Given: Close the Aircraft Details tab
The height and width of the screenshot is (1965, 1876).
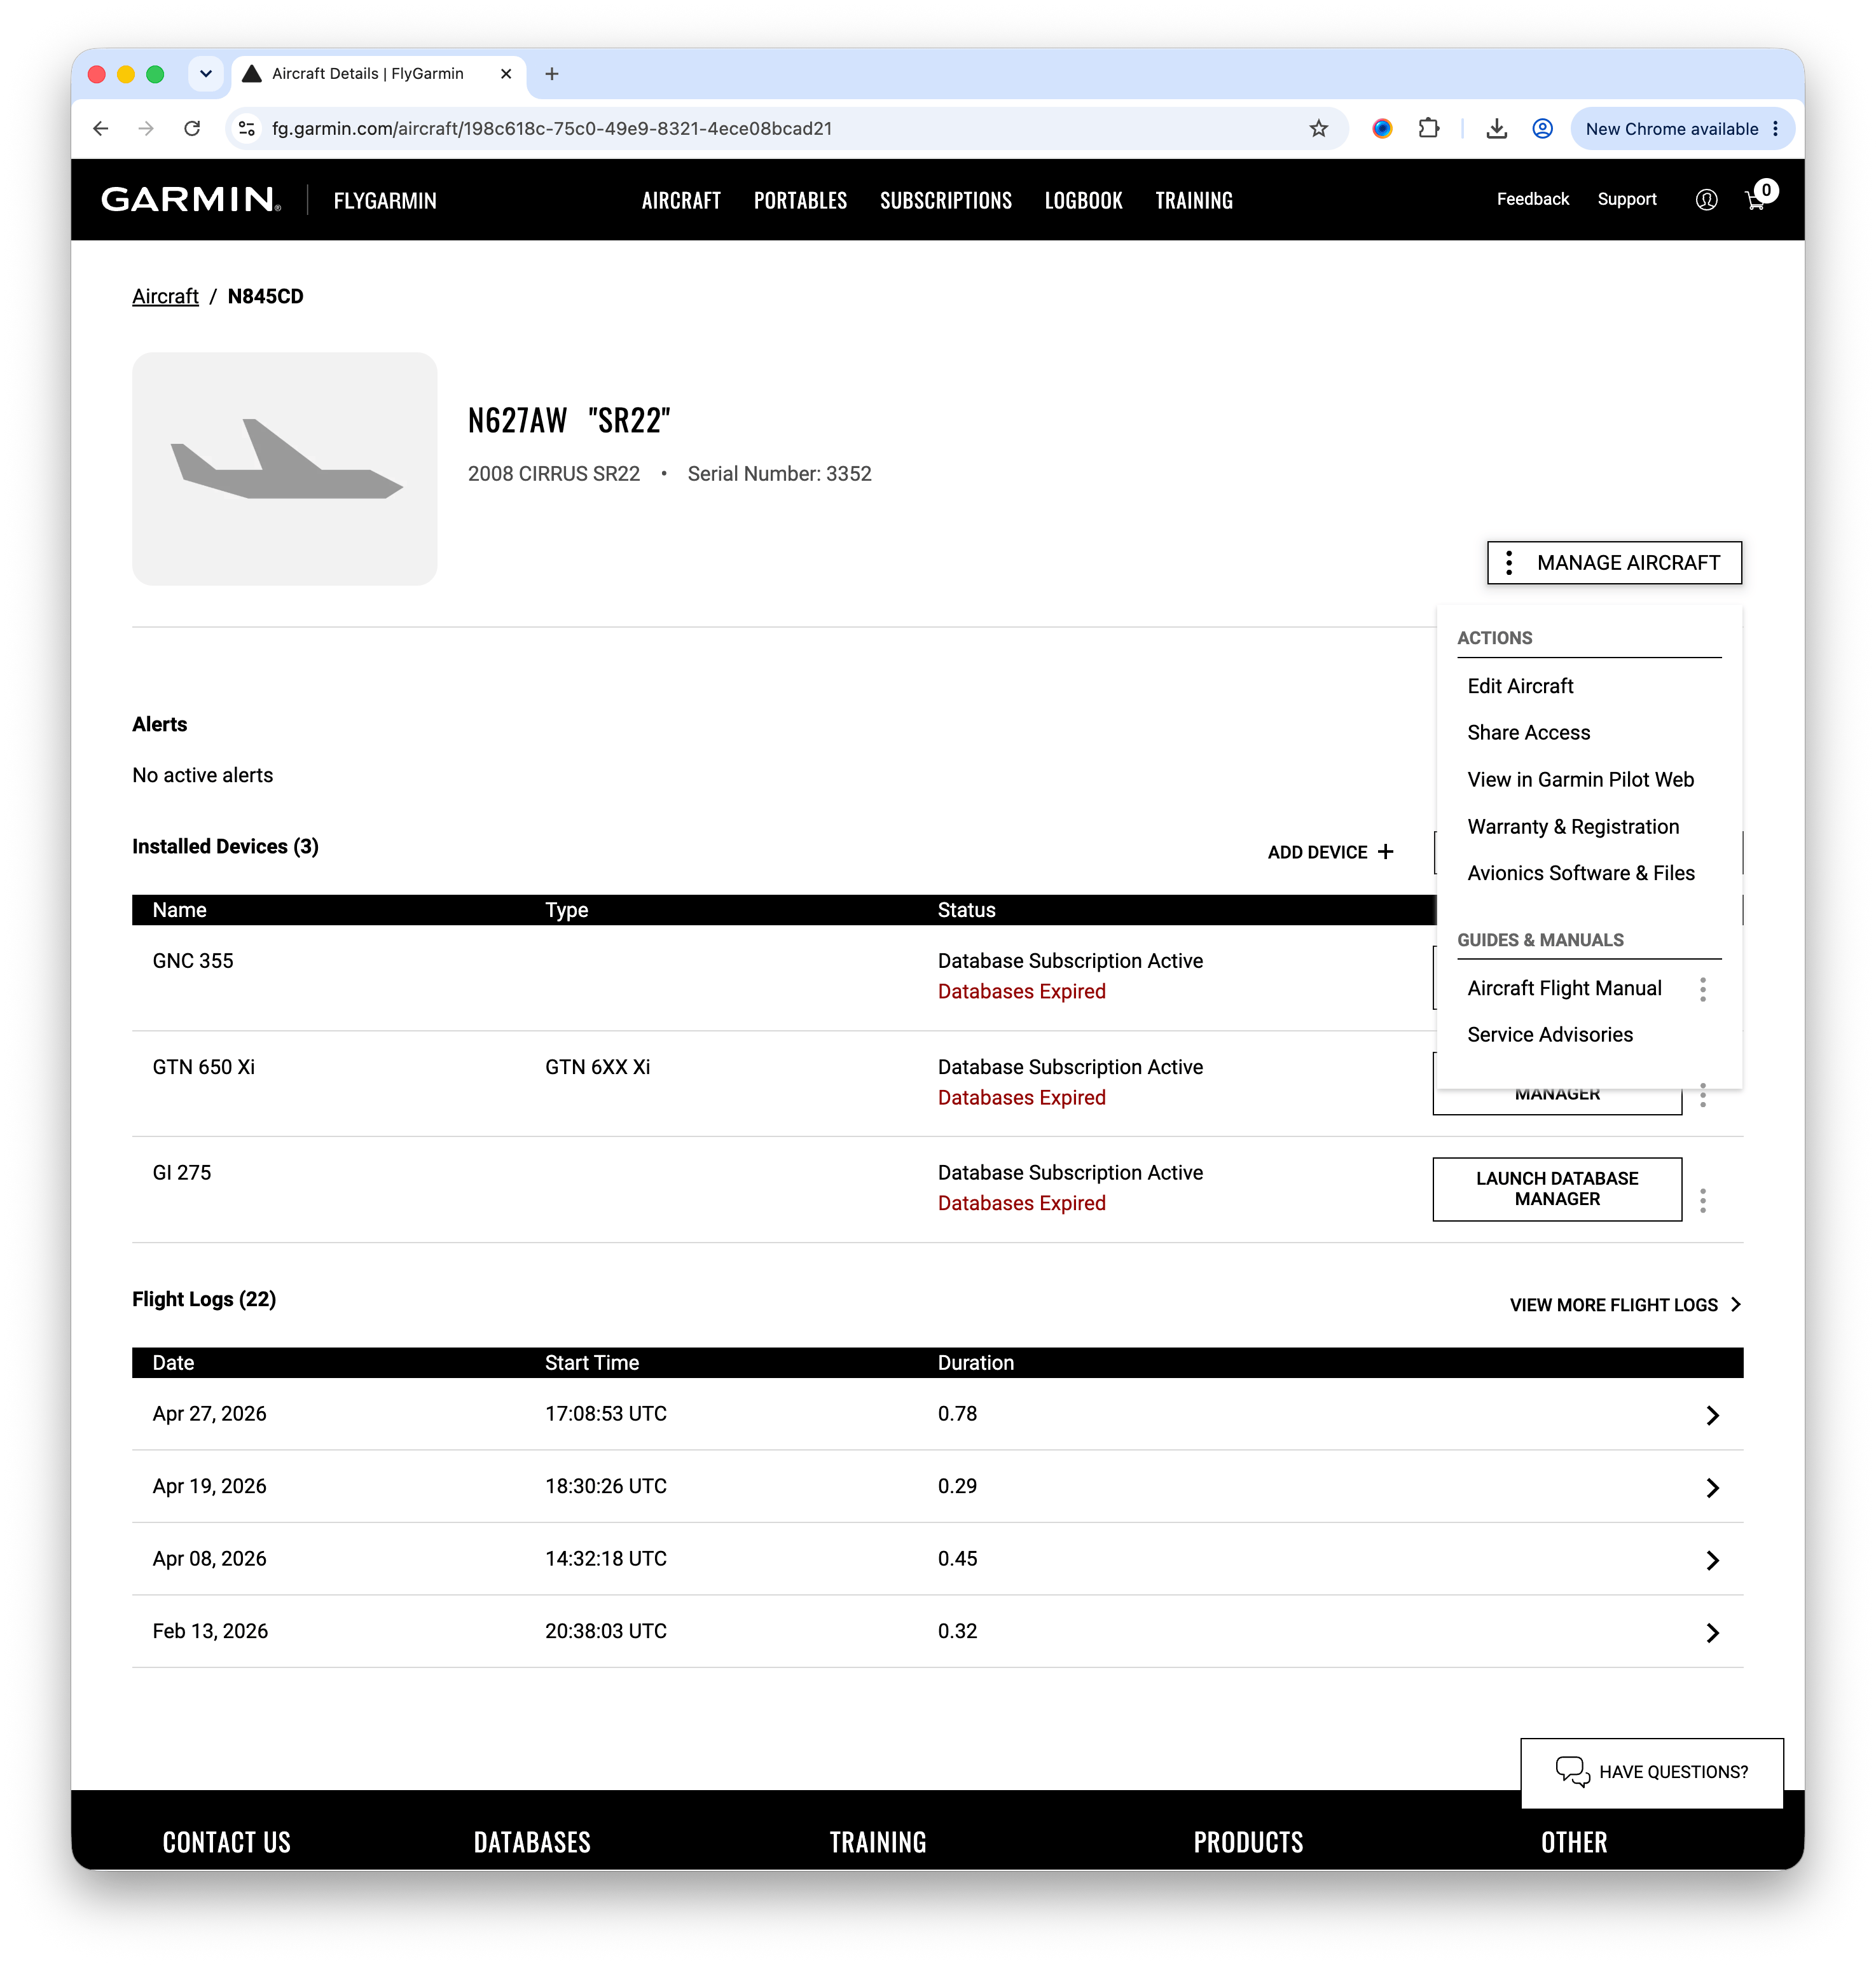Looking at the screenshot, I should click(506, 74).
